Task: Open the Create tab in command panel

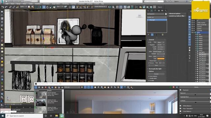Action: point(148,11)
